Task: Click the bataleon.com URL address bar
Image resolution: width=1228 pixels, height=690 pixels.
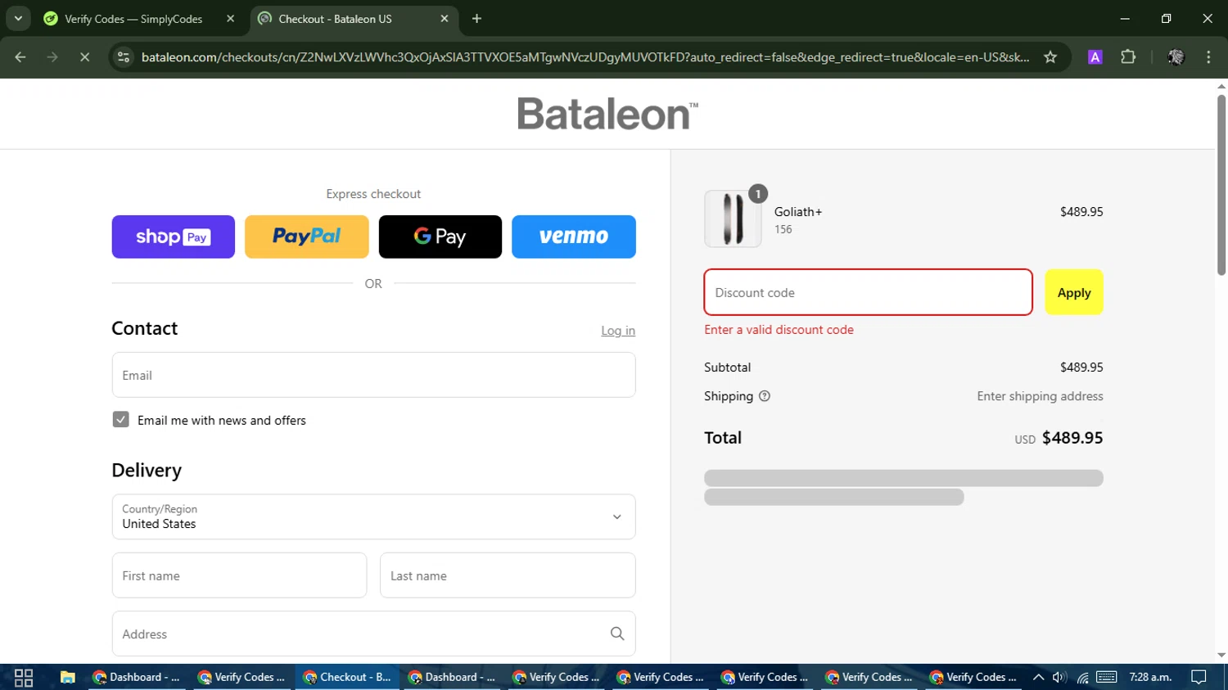Action: (x=585, y=57)
